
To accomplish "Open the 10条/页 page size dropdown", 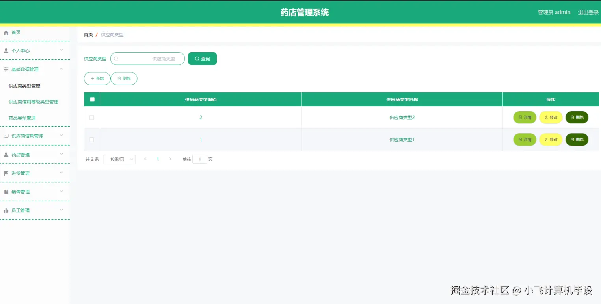I will [x=119, y=159].
